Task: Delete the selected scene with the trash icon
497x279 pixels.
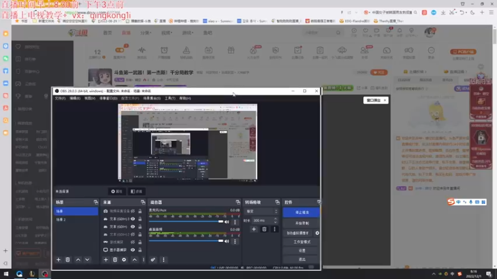Action: pyautogui.click(x=68, y=260)
